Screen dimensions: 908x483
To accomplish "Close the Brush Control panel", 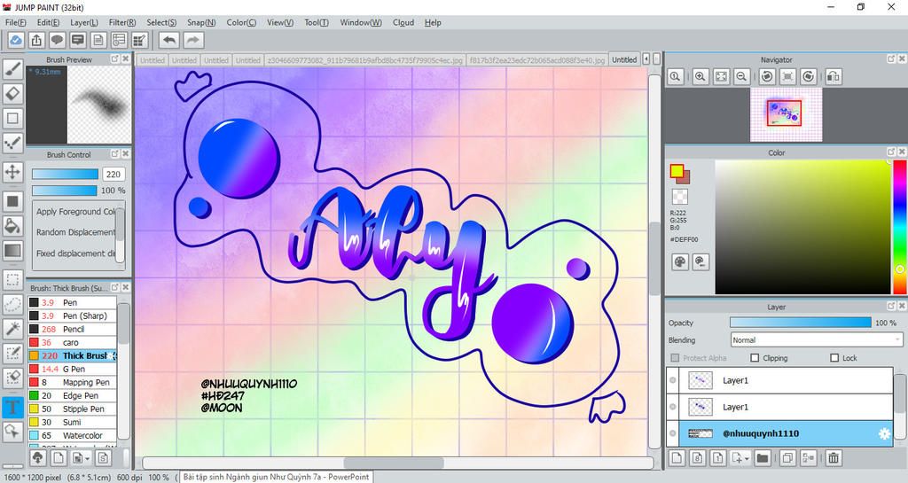I will point(125,154).
